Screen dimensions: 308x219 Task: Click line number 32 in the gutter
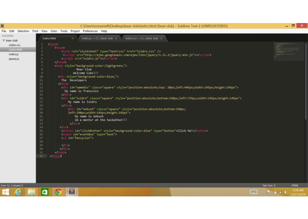[41, 156]
